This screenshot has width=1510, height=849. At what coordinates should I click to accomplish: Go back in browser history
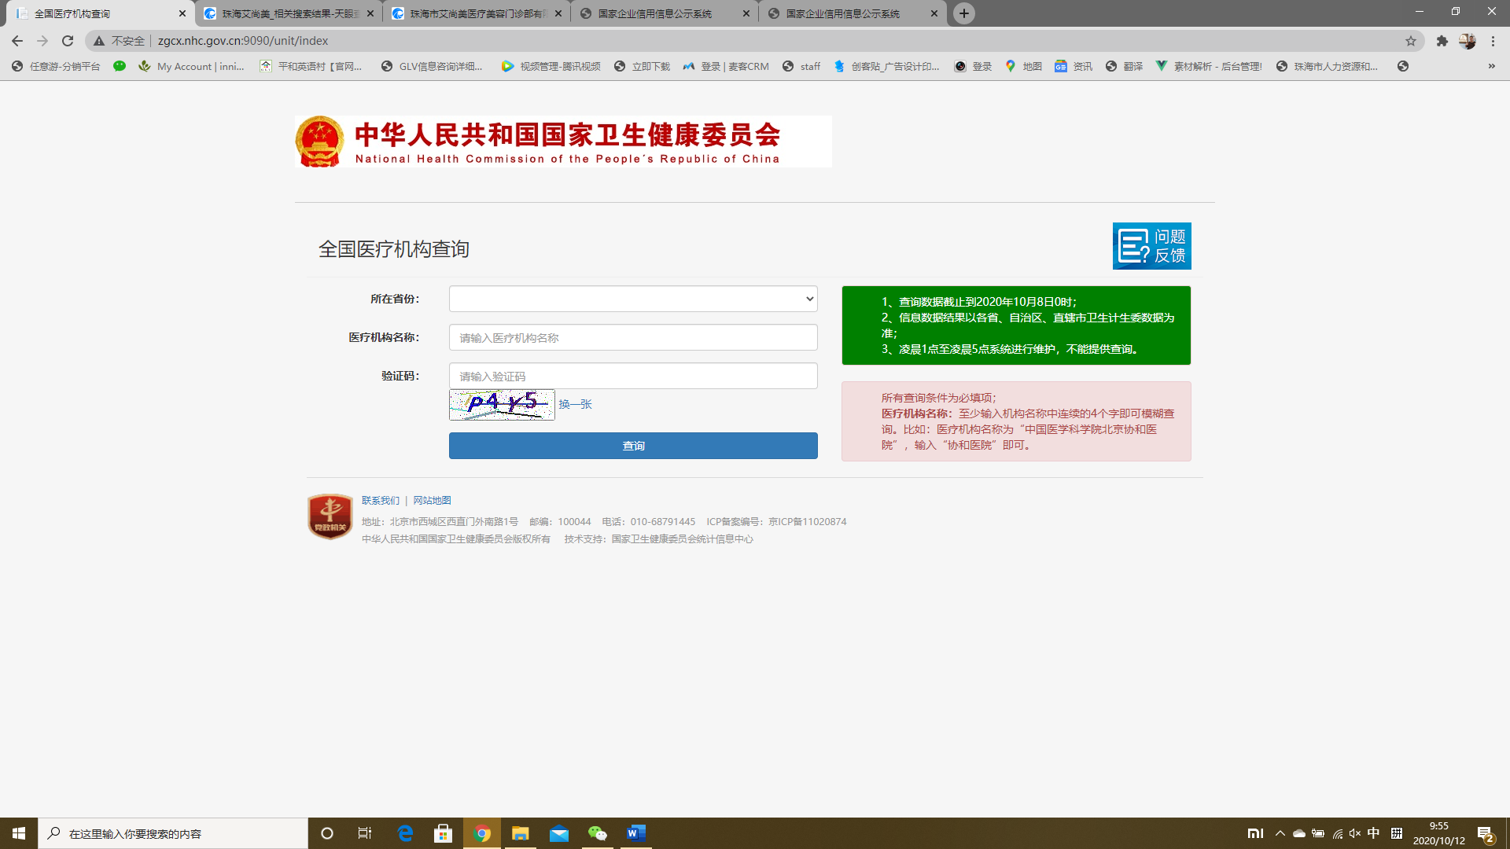coord(17,41)
